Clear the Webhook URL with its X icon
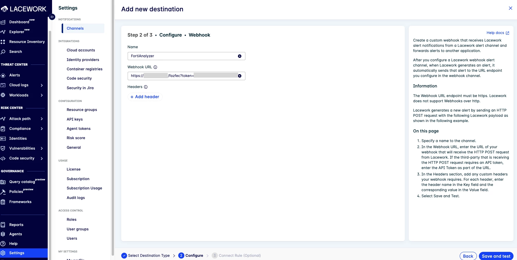The height and width of the screenshot is (260, 517). (240, 76)
